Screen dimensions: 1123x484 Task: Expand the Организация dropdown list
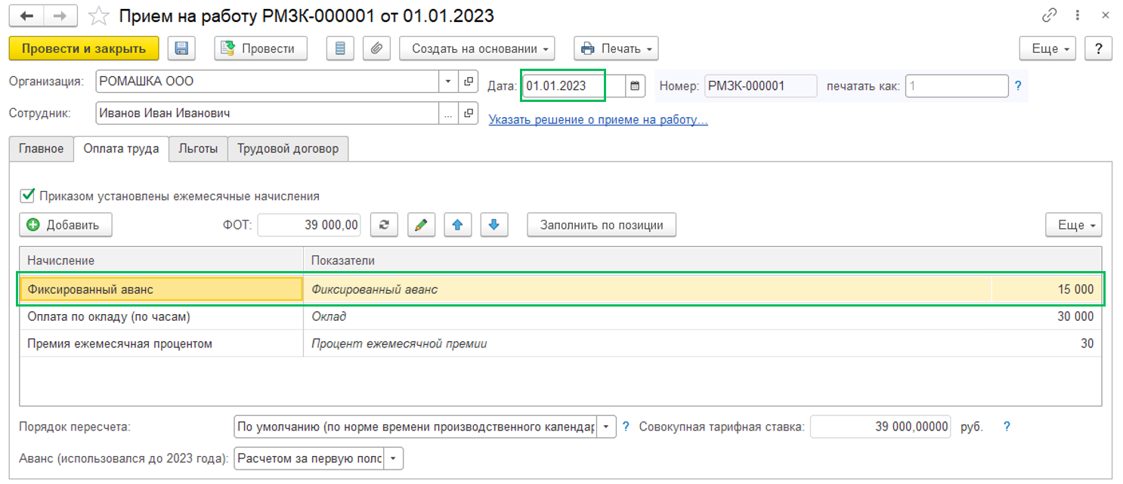coord(448,81)
